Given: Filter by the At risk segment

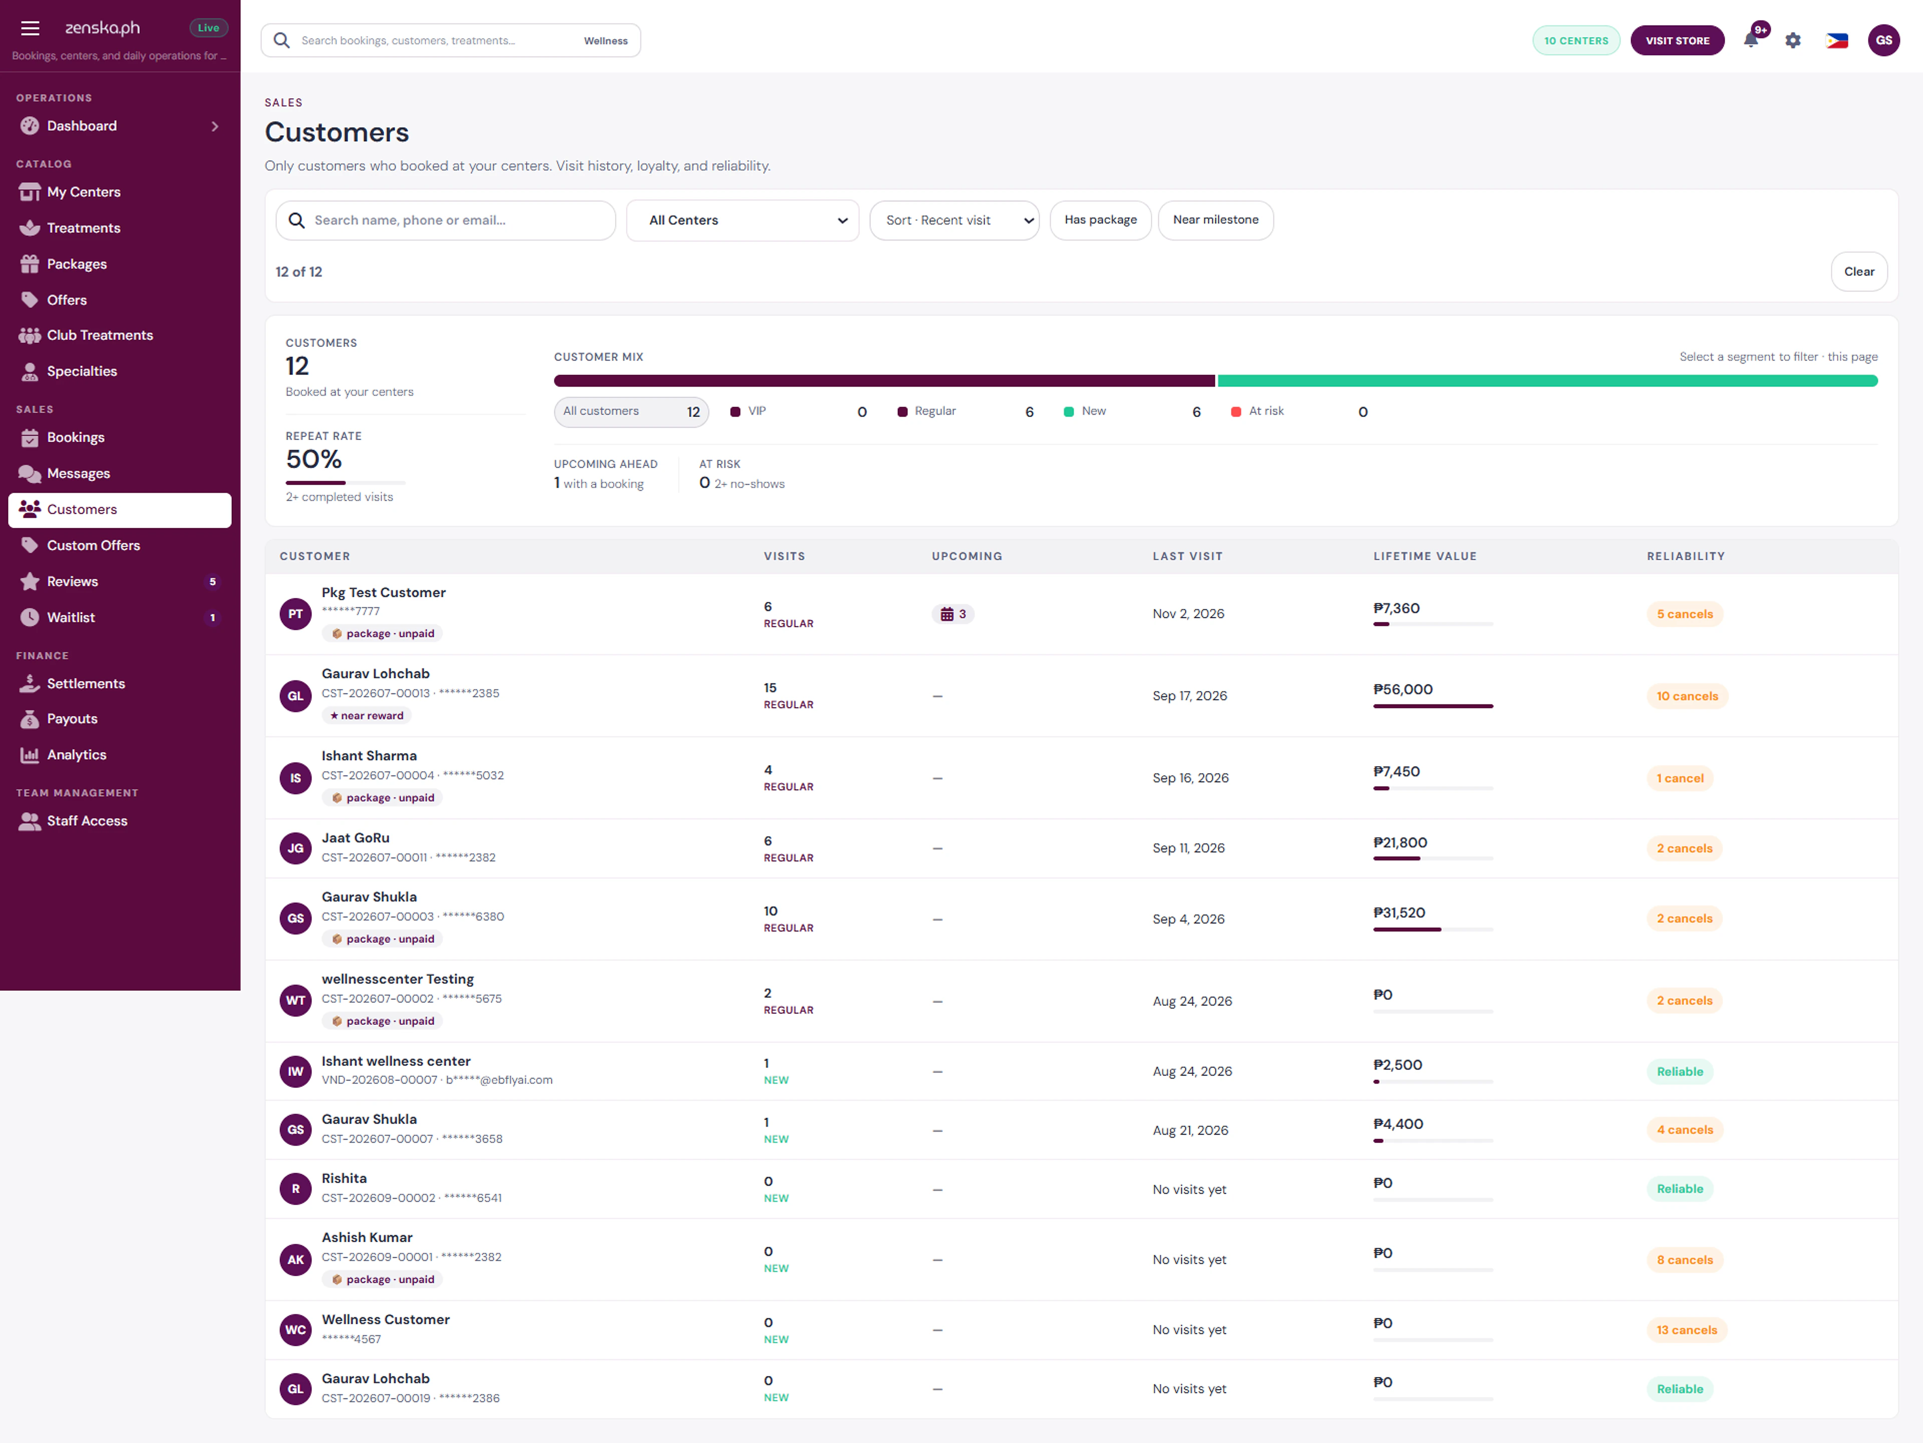Looking at the screenshot, I should click(x=1299, y=411).
